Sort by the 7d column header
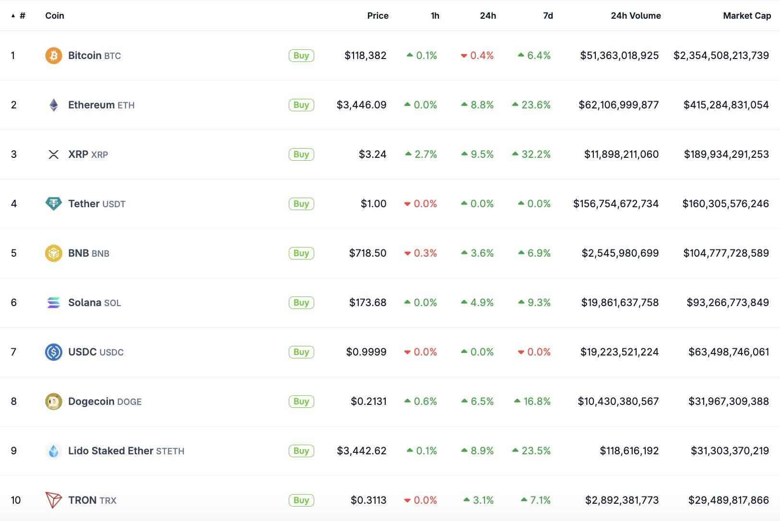The height and width of the screenshot is (521, 780). [548, 16]
